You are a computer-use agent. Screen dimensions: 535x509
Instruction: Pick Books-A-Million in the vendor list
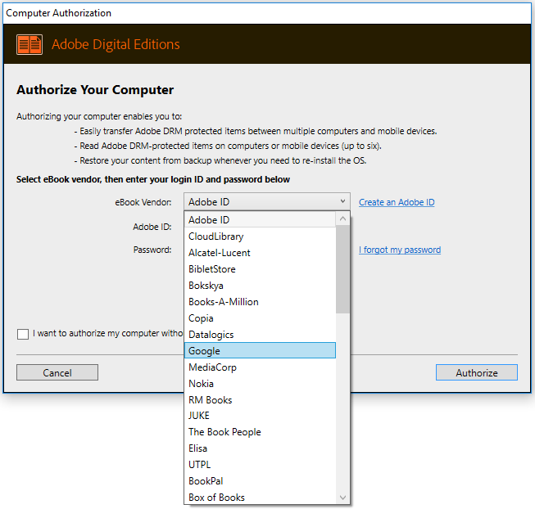[x=224, y=302]
